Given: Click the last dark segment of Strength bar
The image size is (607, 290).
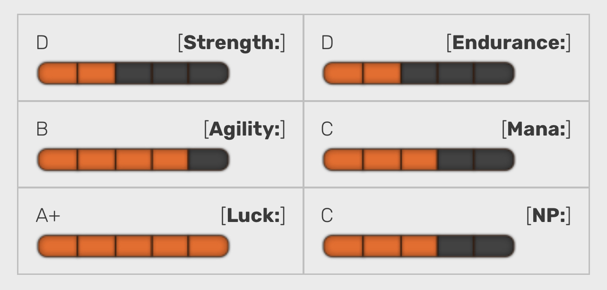Looking at the screenshot, I should click(x=208, y=73).
